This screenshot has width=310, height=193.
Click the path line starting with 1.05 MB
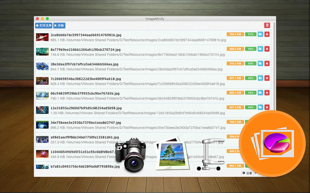pos(138,113)
